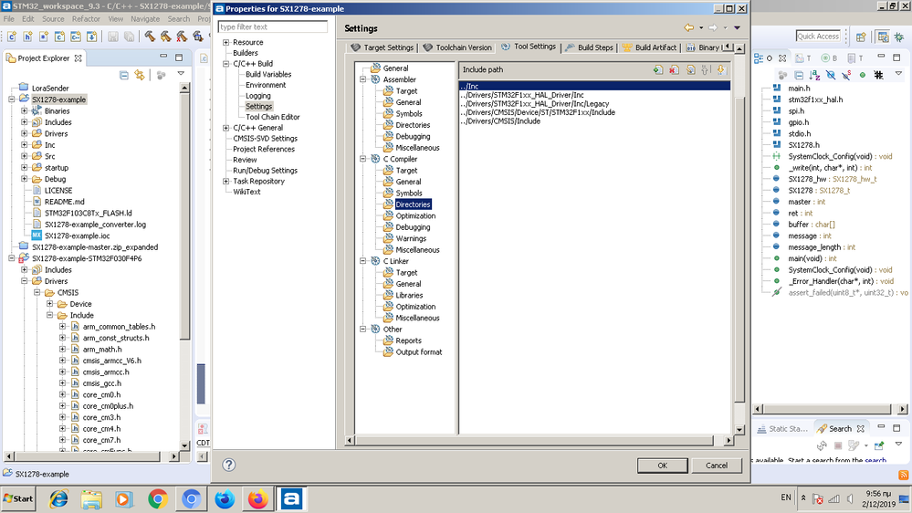Click the Quick Access search field

[818, 37]
